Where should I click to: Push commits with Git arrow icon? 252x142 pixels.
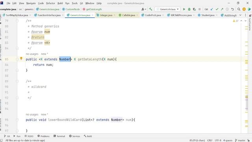tap(222, 9)
